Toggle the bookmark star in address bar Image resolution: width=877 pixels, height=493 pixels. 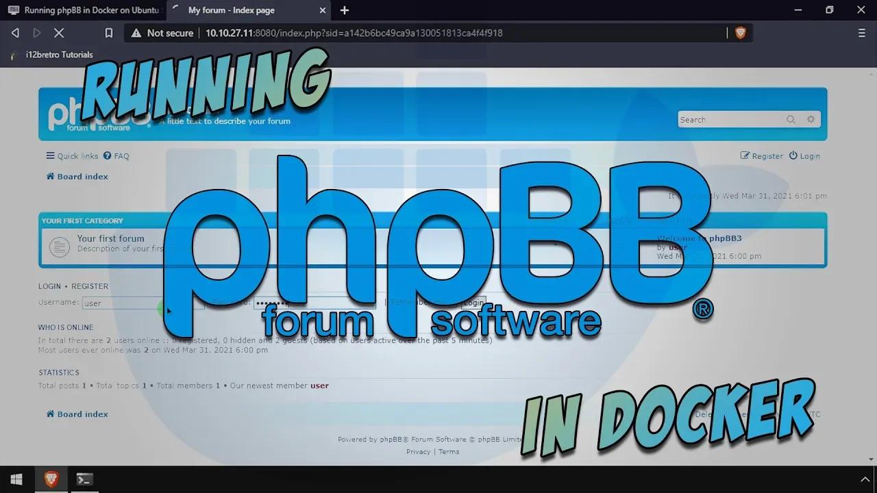click(x=108, y=32)
